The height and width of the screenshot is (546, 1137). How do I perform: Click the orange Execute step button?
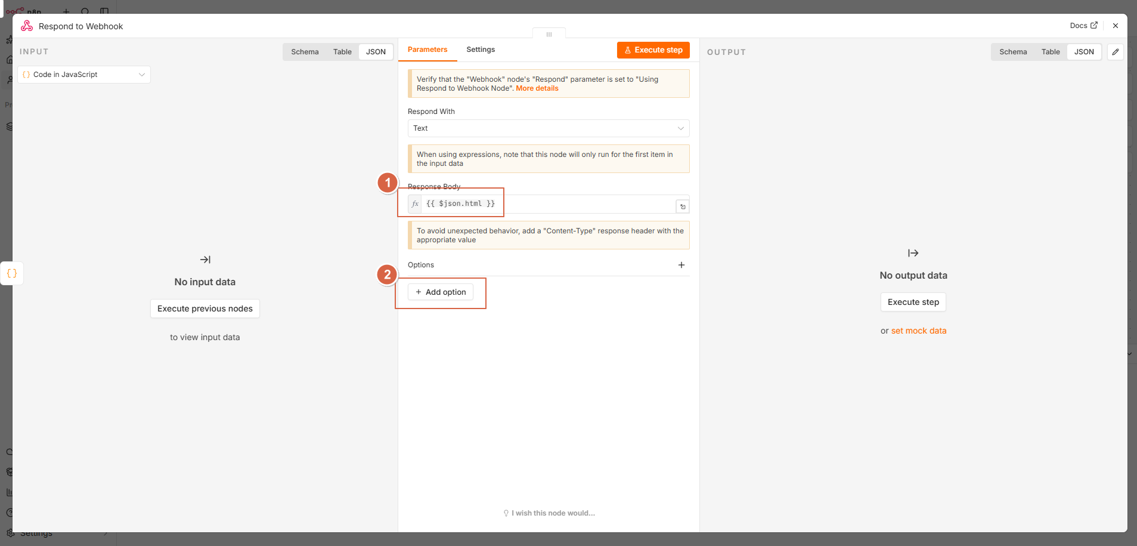point(653,50)
